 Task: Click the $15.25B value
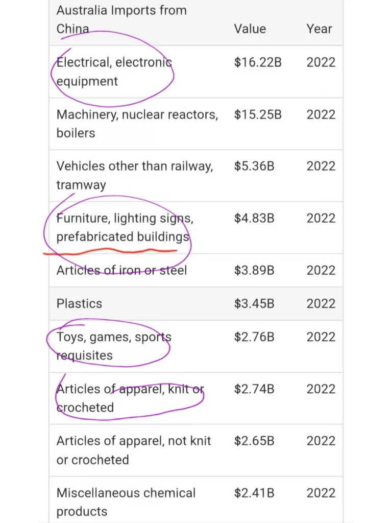(x=258, y=114)
